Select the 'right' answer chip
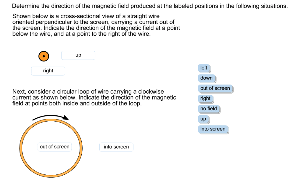This screenshot has width=303, height=188. pyautogui.click(x=205, y=99)
